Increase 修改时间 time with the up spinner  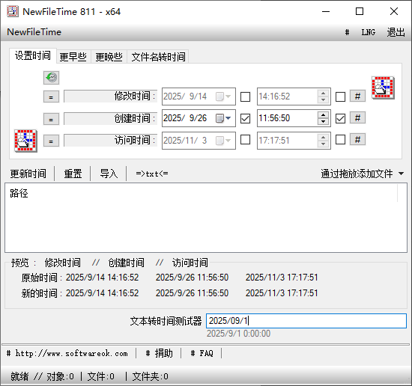323,94
